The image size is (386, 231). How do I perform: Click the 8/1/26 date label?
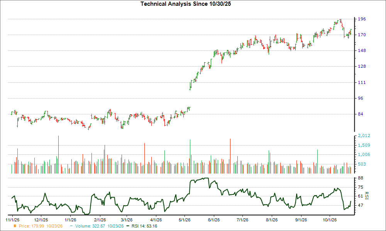point(271,220)
